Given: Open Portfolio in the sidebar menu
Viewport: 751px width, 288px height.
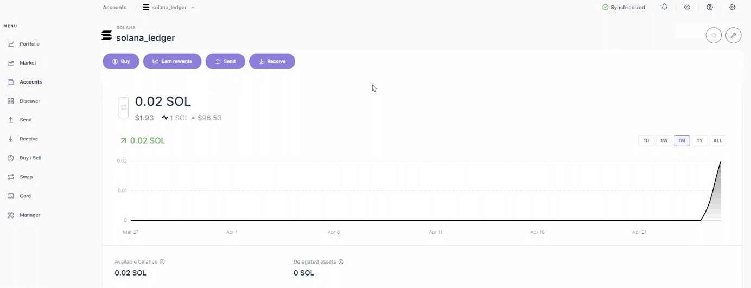Looking at the screenshot, I should 29,44.
